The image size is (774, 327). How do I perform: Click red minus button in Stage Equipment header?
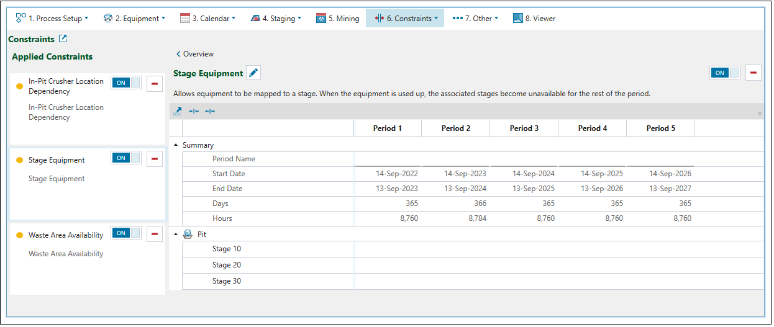(754, 73)
